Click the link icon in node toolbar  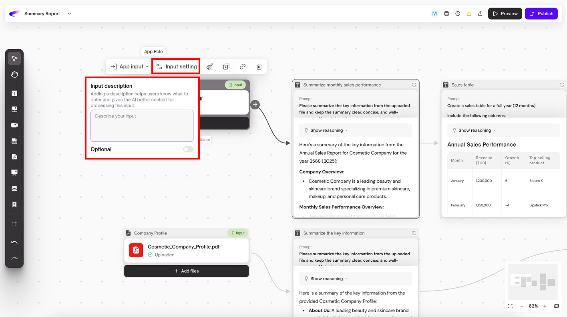[243, 67]
